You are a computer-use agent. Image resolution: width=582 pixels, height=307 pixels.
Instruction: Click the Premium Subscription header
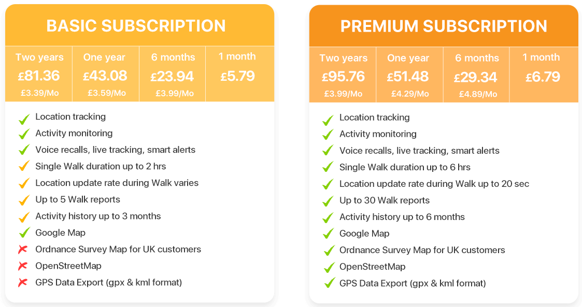(x=444, y=26)
